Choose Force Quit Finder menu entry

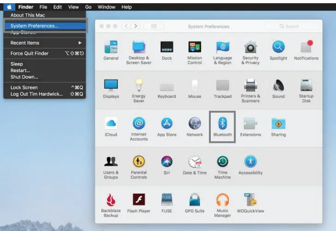coord(45,53)
